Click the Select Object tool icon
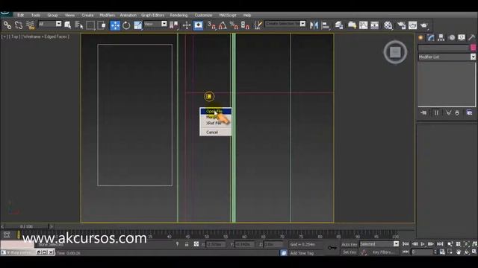478x268 pixels. coord(68,25)
